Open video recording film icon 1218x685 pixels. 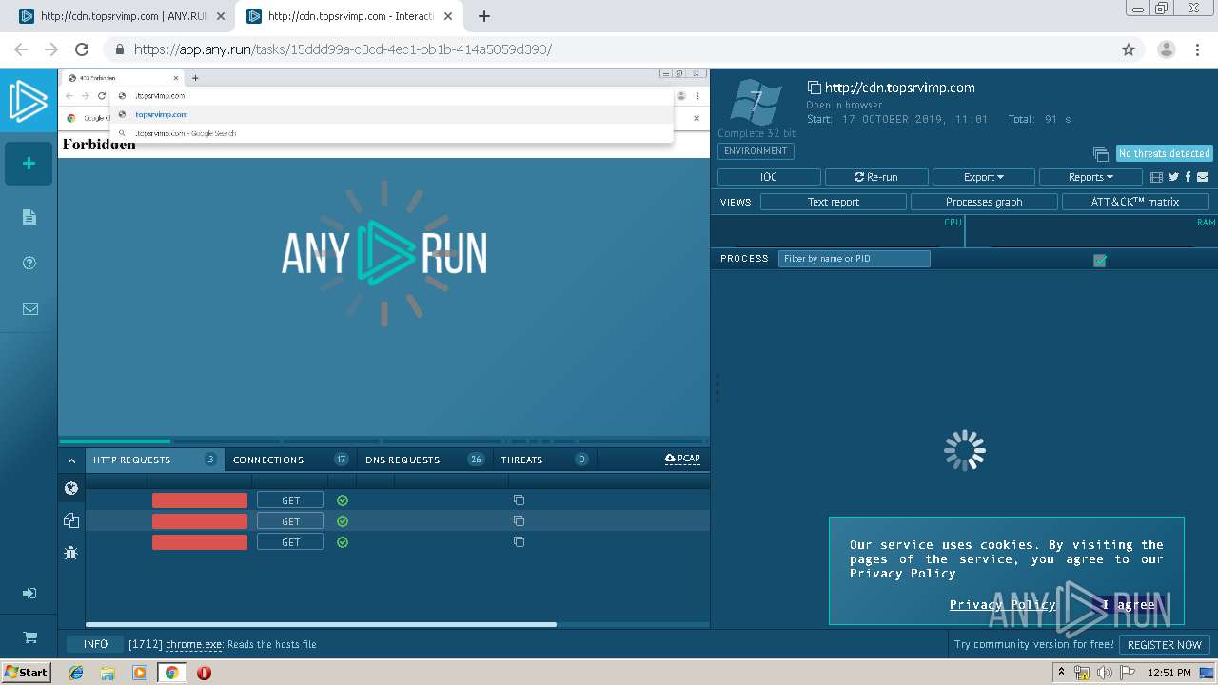(1157, 177)
